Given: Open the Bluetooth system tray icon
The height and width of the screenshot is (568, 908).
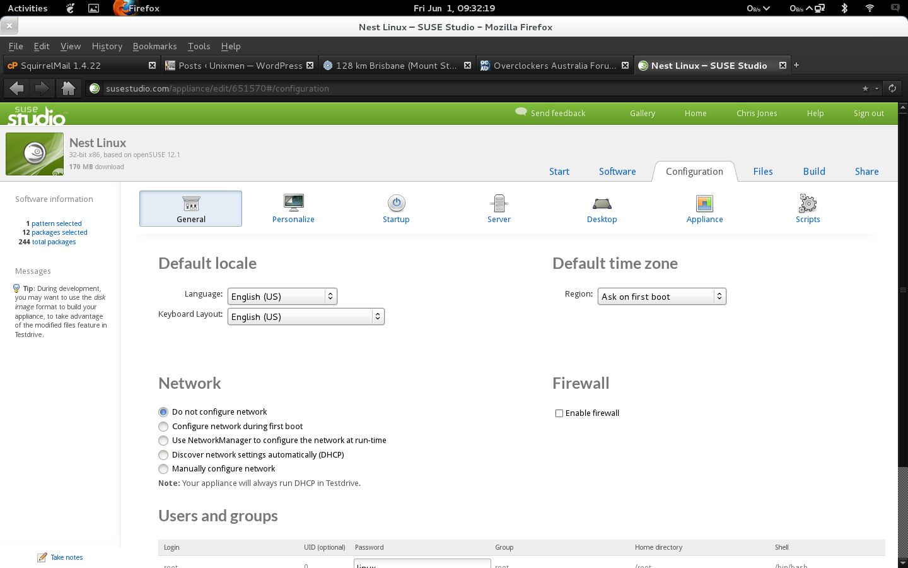Looking at the screenshot, I should click(x=844, y=8).
